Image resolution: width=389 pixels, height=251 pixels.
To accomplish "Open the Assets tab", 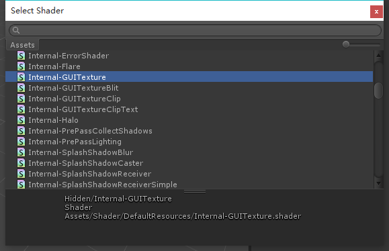I will pos(22,45).
